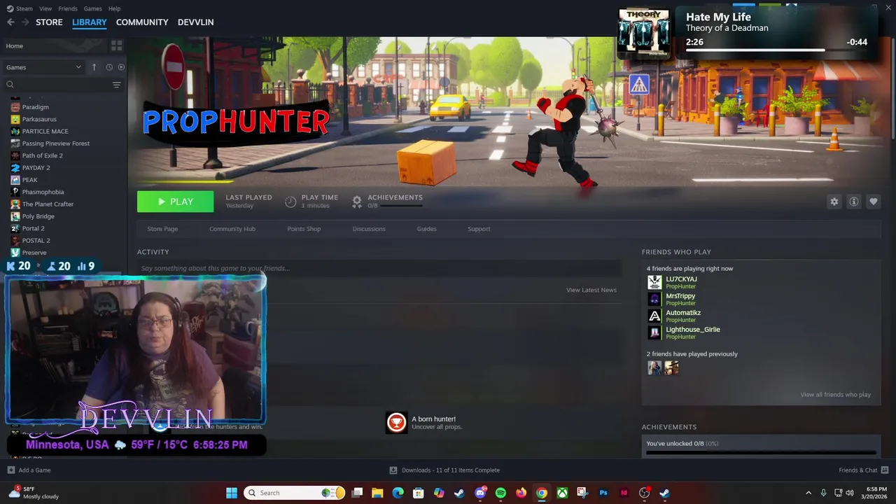Viewport: 896px width, 504px height.
Task: Open Discord from the taskbar
Action: coord(480,493)
